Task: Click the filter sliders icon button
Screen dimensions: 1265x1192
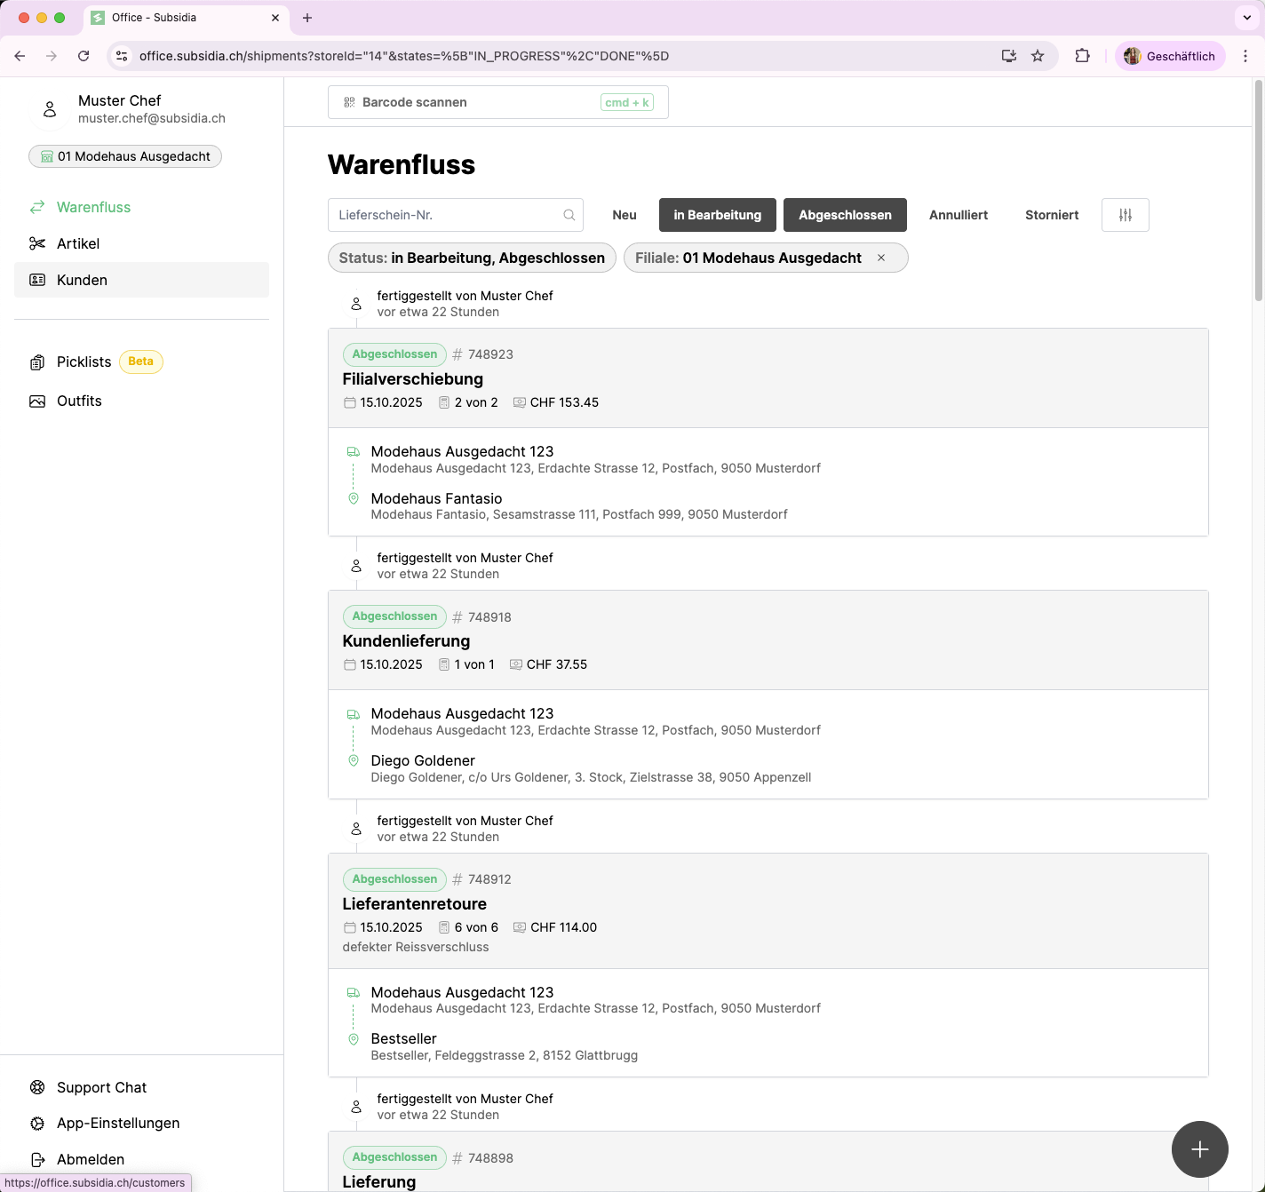Action: [x=1125, y=215]
